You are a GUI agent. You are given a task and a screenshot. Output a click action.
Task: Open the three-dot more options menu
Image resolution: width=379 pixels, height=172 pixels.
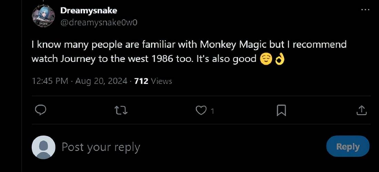(x=365, y=10)
